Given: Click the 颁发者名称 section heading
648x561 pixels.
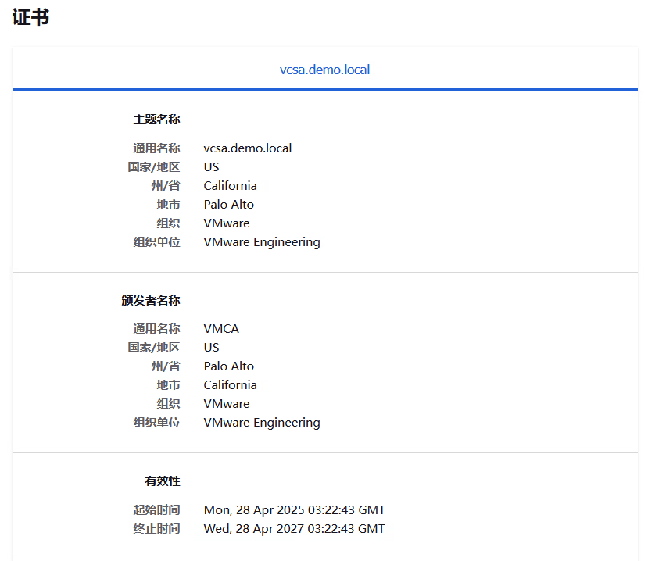Looking at the screenshot, I should (x=150, y=300).
